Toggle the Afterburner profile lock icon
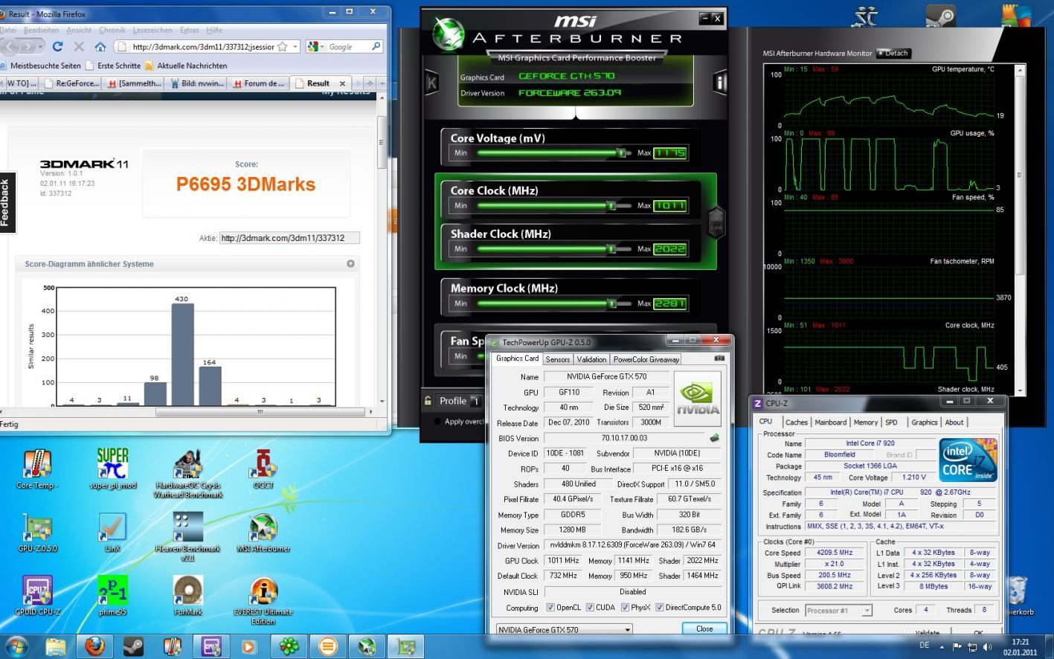1054x659 pixels. click(428, 400)
